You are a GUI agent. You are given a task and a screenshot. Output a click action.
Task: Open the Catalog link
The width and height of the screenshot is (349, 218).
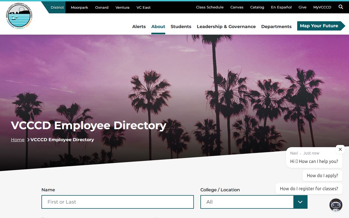(257, 7)
